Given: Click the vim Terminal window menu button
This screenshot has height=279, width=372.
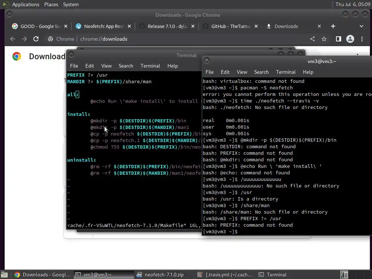Looking at the screenshot, I should (71, 54).
